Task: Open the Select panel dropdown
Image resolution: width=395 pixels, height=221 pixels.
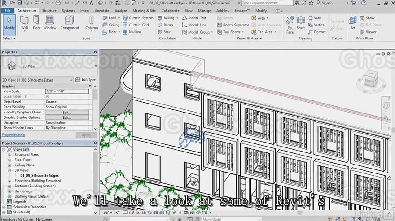Action: pos(9,38)
